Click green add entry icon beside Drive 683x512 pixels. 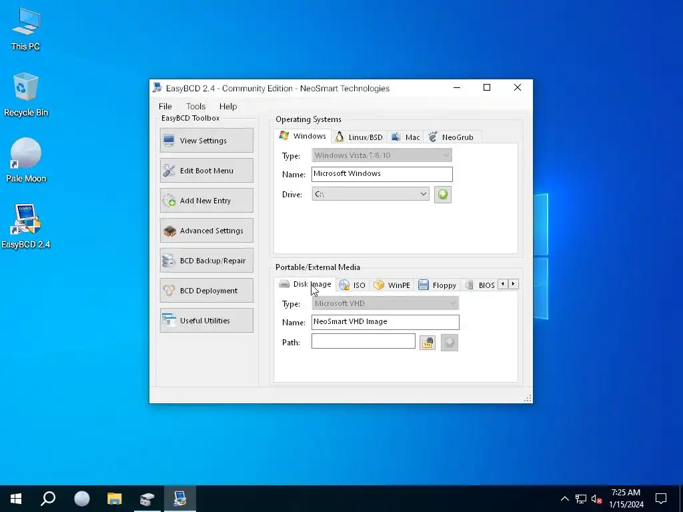pos(443,194)
